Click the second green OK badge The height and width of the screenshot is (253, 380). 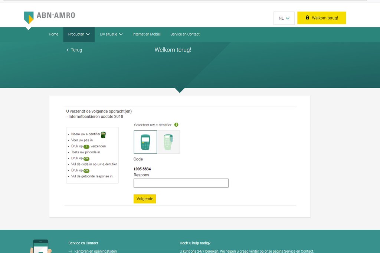(86, 171)
